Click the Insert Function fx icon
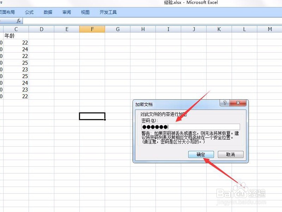Viewport: 282px width, 212px height. (19, 20)
